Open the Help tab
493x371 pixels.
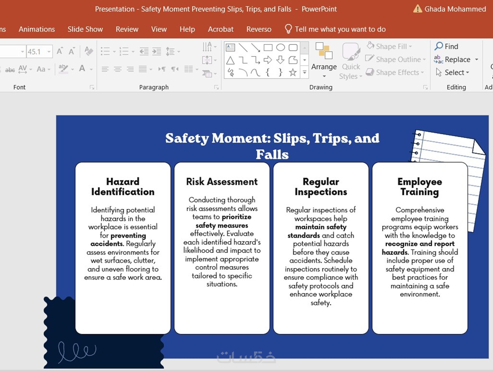[x=187, y=29]
